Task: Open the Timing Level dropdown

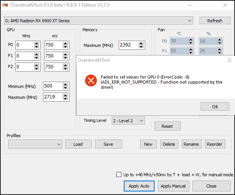Action: 128,121
